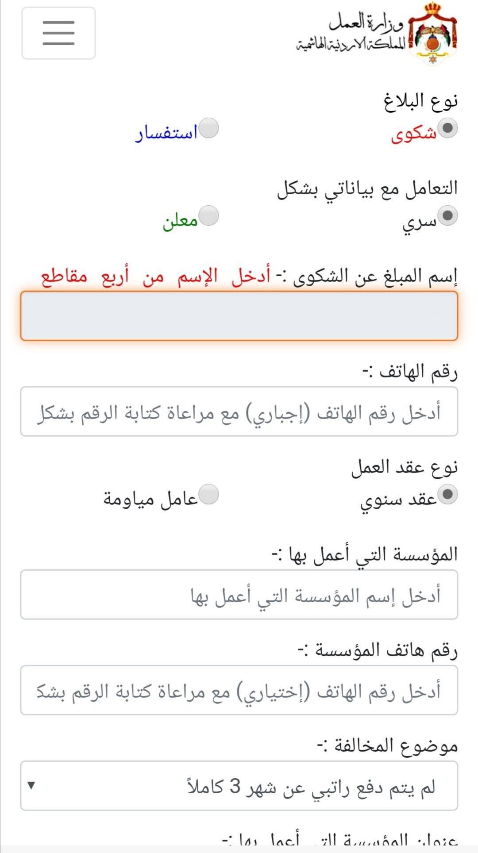Choose the سري data handling option

(x=448, y=216)
